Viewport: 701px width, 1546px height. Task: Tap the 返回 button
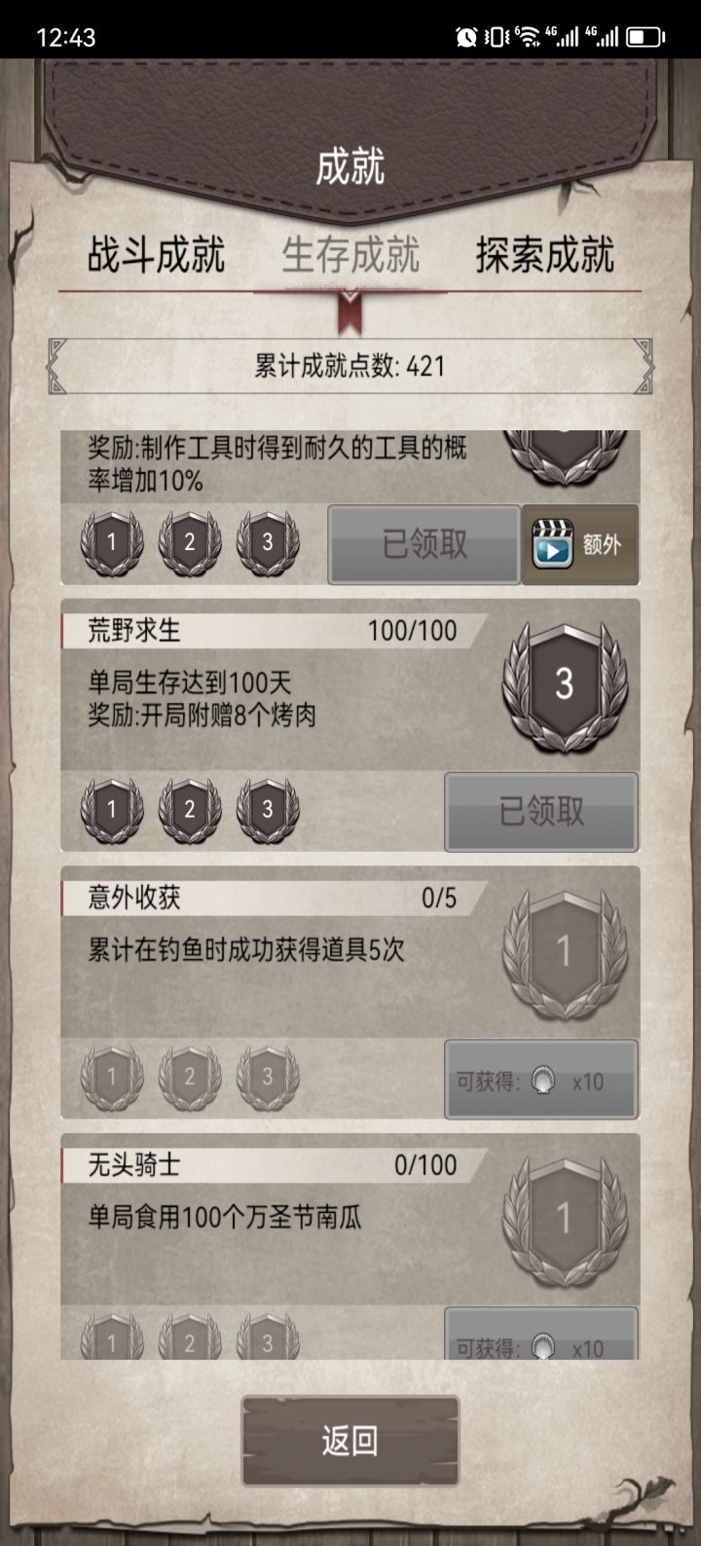[x=350, y=1441]
